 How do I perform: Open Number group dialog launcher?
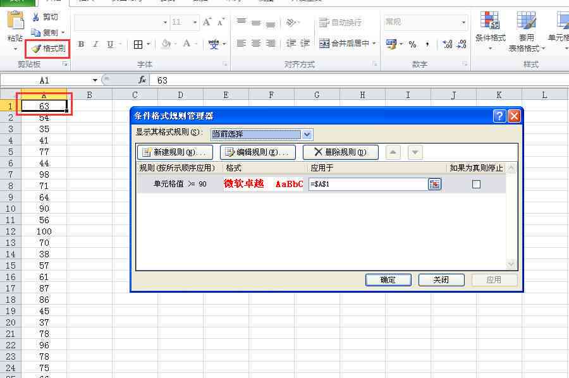[x=465, y=64]
